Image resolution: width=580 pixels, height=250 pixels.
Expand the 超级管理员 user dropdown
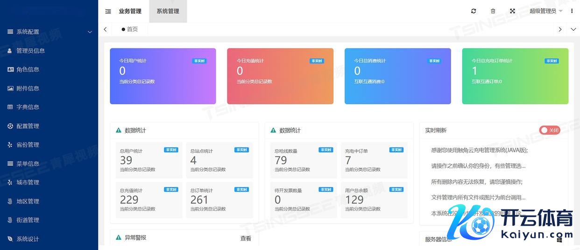[x=545, y=11]
